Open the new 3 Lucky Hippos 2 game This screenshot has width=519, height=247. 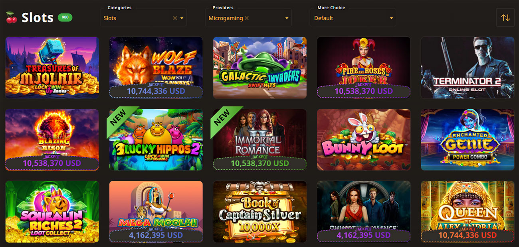pos(156,140)
